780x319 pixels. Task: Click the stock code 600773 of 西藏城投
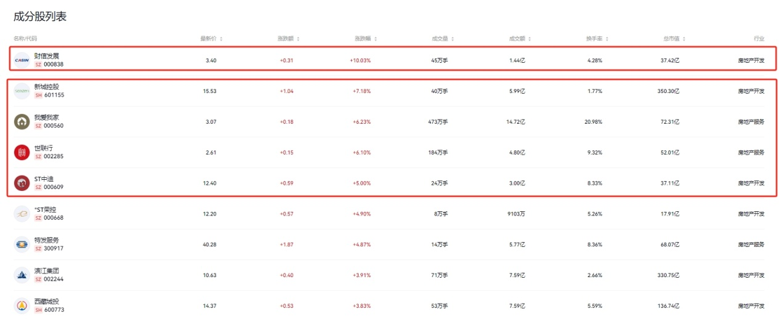coord(54,310)
